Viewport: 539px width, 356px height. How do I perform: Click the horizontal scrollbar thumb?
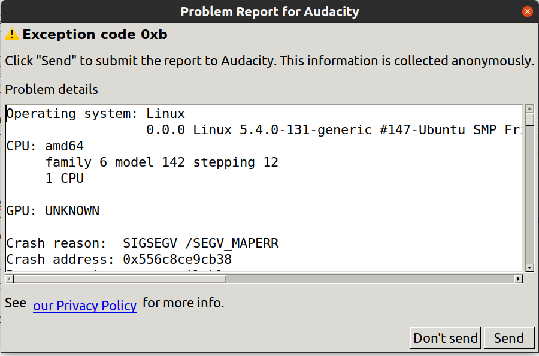pos(120,279)
